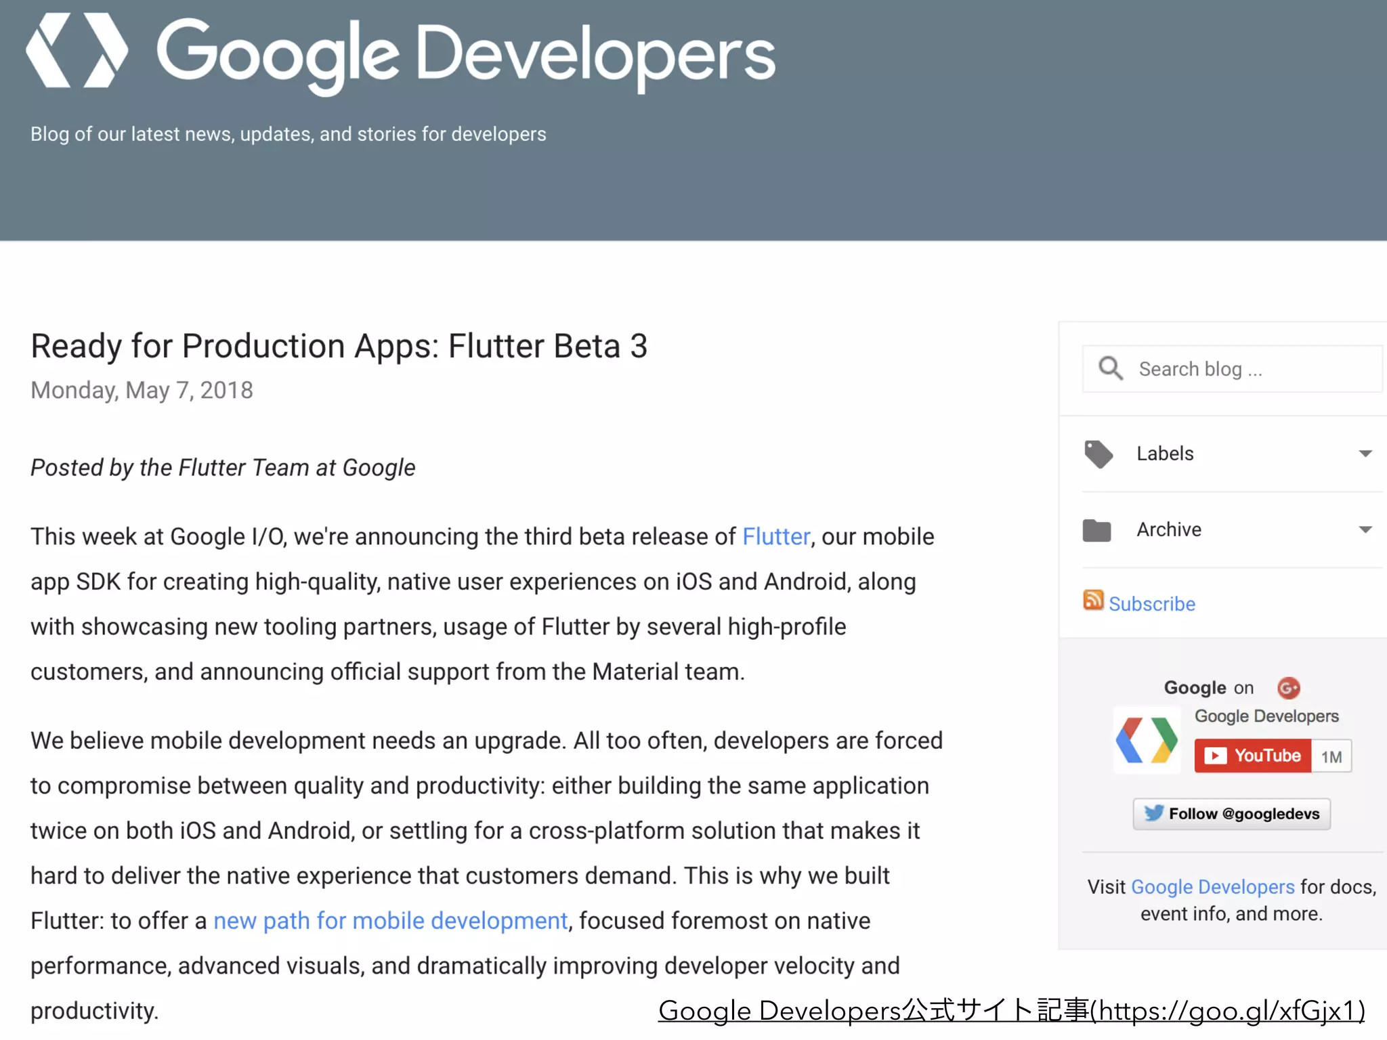Click the YouTube subscribe button
Screen dimensions: 1387x1040
[1253, 756]
